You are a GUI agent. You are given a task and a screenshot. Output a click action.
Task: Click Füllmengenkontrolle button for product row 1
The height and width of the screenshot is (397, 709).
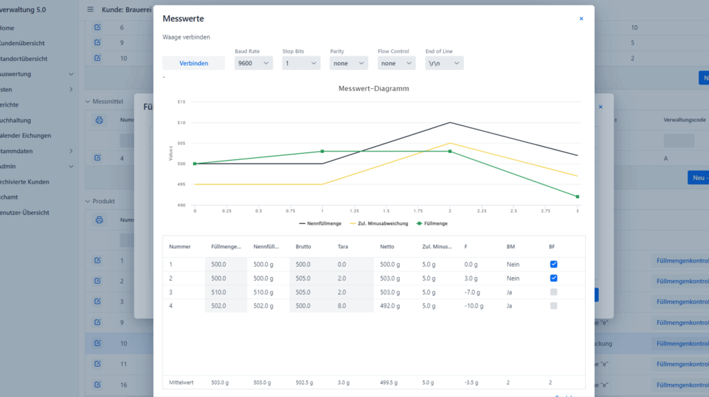(x=681, y=261)
